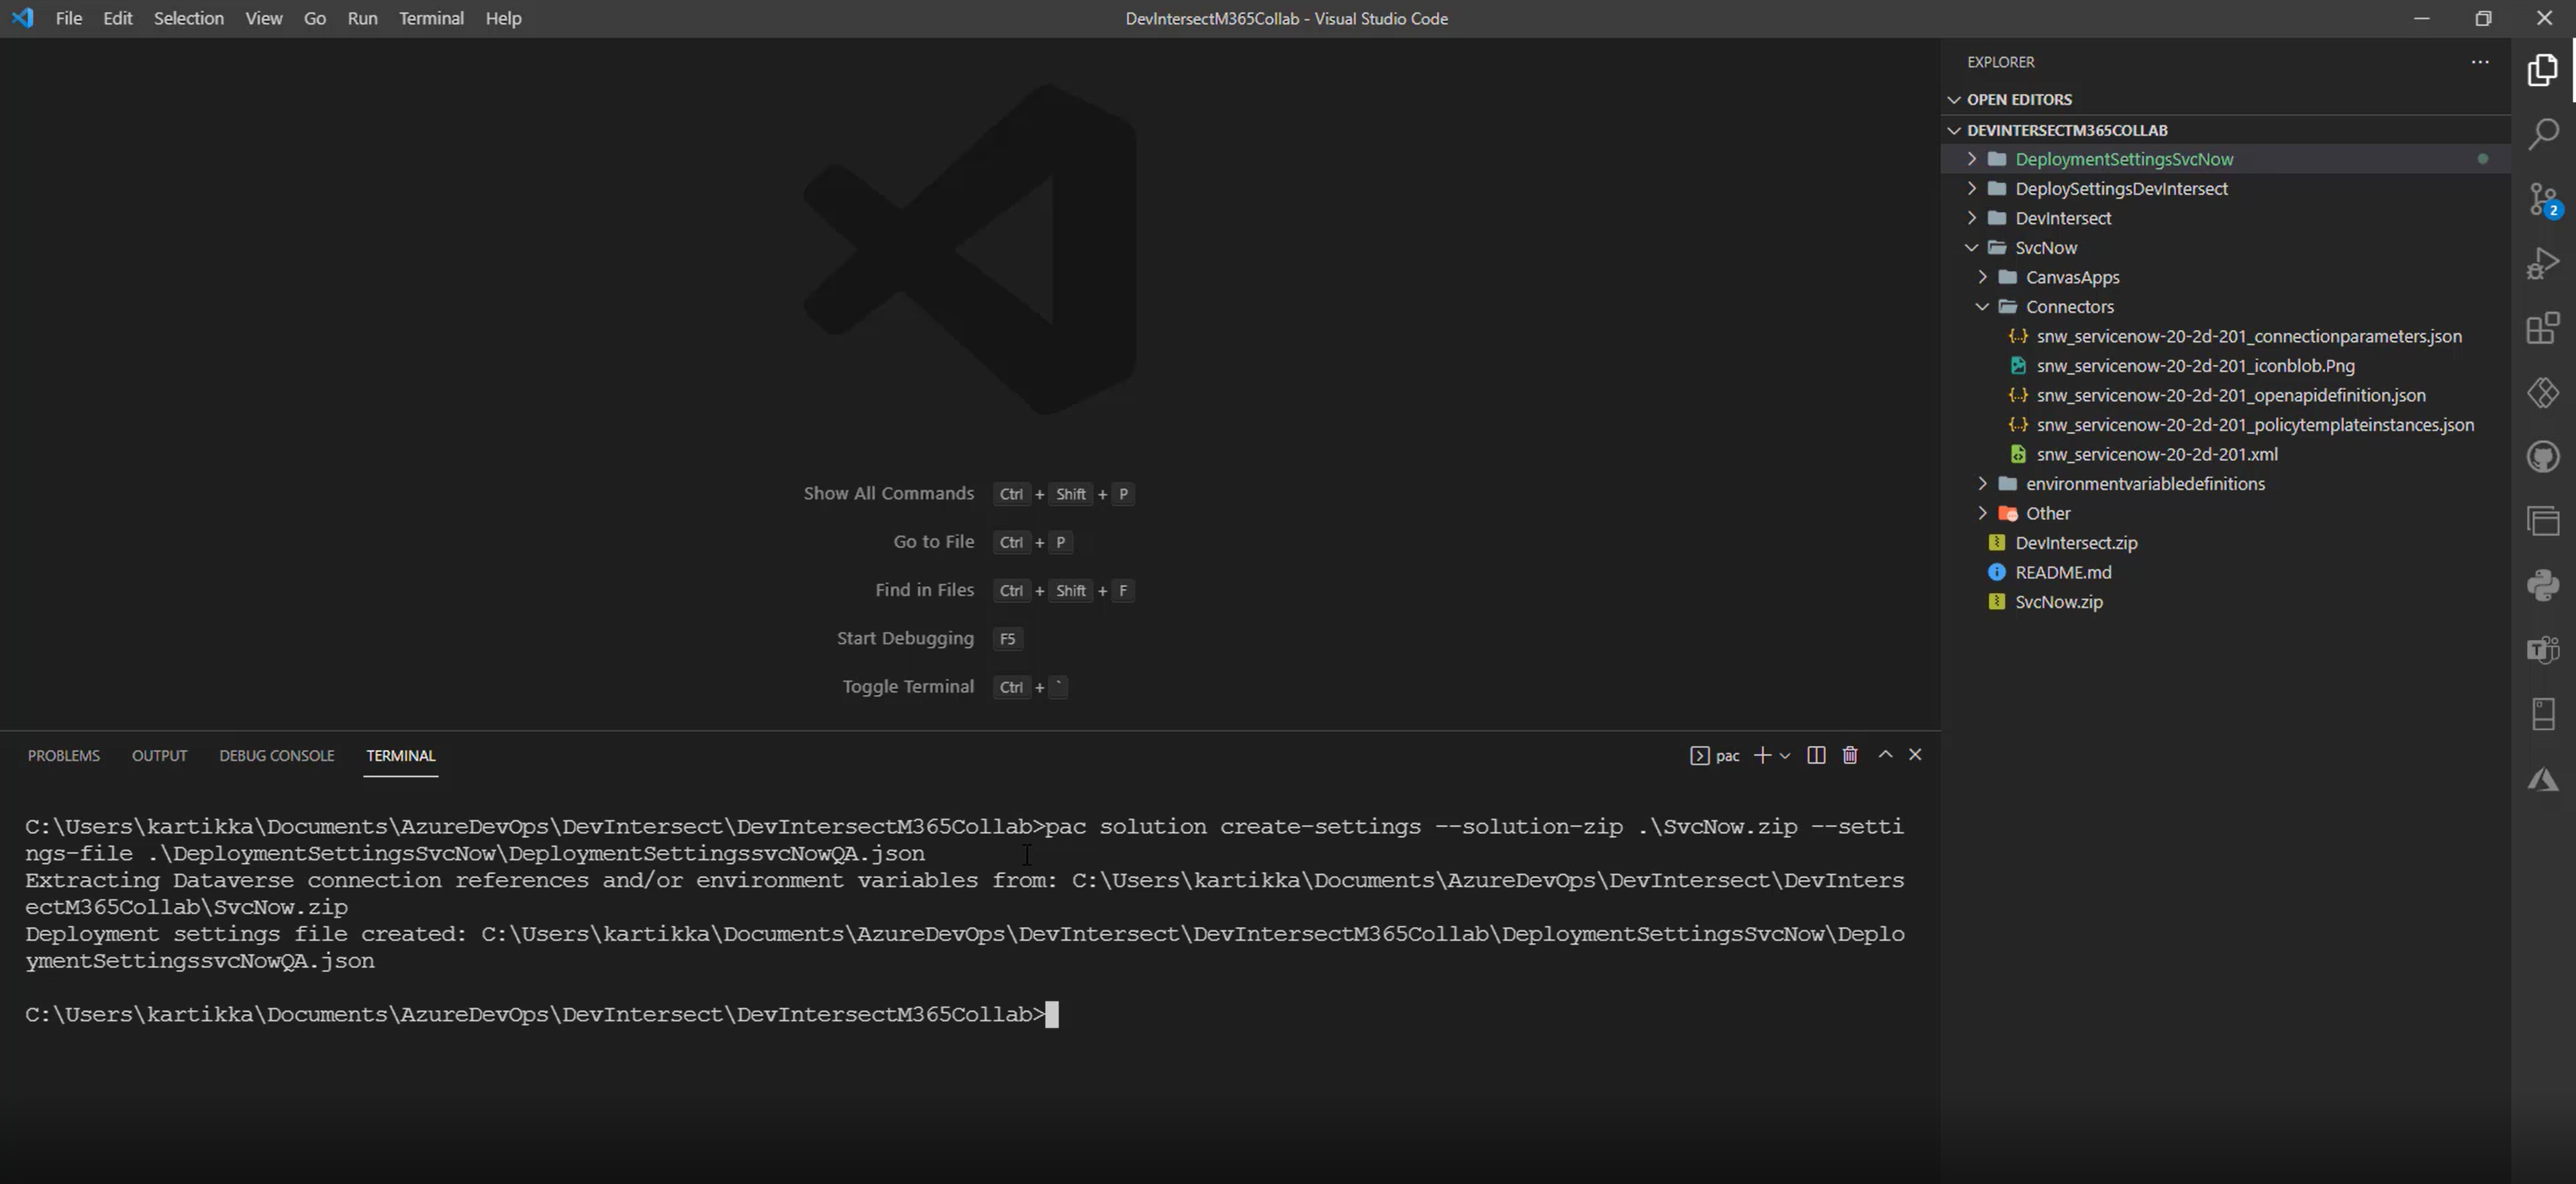Switch to the DEBUG CONSOLE tab
The image size is (2576, 1184).
tap(276, 755)
